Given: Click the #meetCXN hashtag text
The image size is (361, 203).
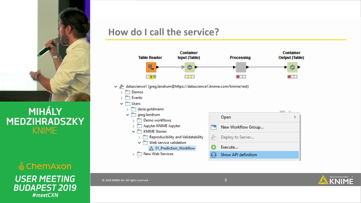Looking at the screenshot, I should pyautogui.click(x=45, y=195).
